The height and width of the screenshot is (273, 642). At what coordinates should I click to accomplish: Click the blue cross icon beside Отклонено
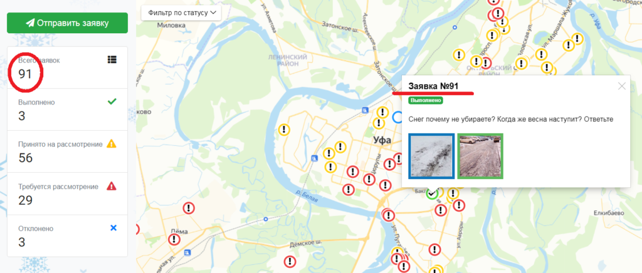113,228
